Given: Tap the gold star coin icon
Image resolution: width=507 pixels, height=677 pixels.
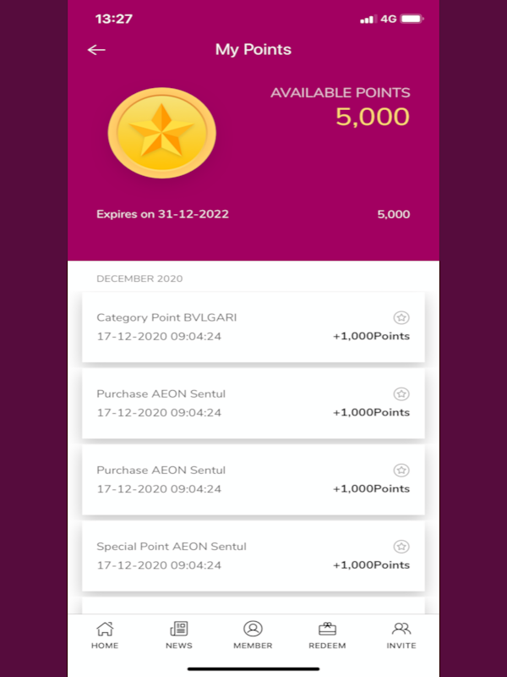Looking at the screenshot, I should (161, 133).
